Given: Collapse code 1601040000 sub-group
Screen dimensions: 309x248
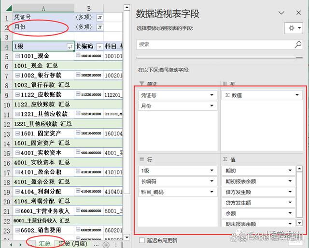Looking at the screenshot, I should pyautogui.click(x=78, y=132).
